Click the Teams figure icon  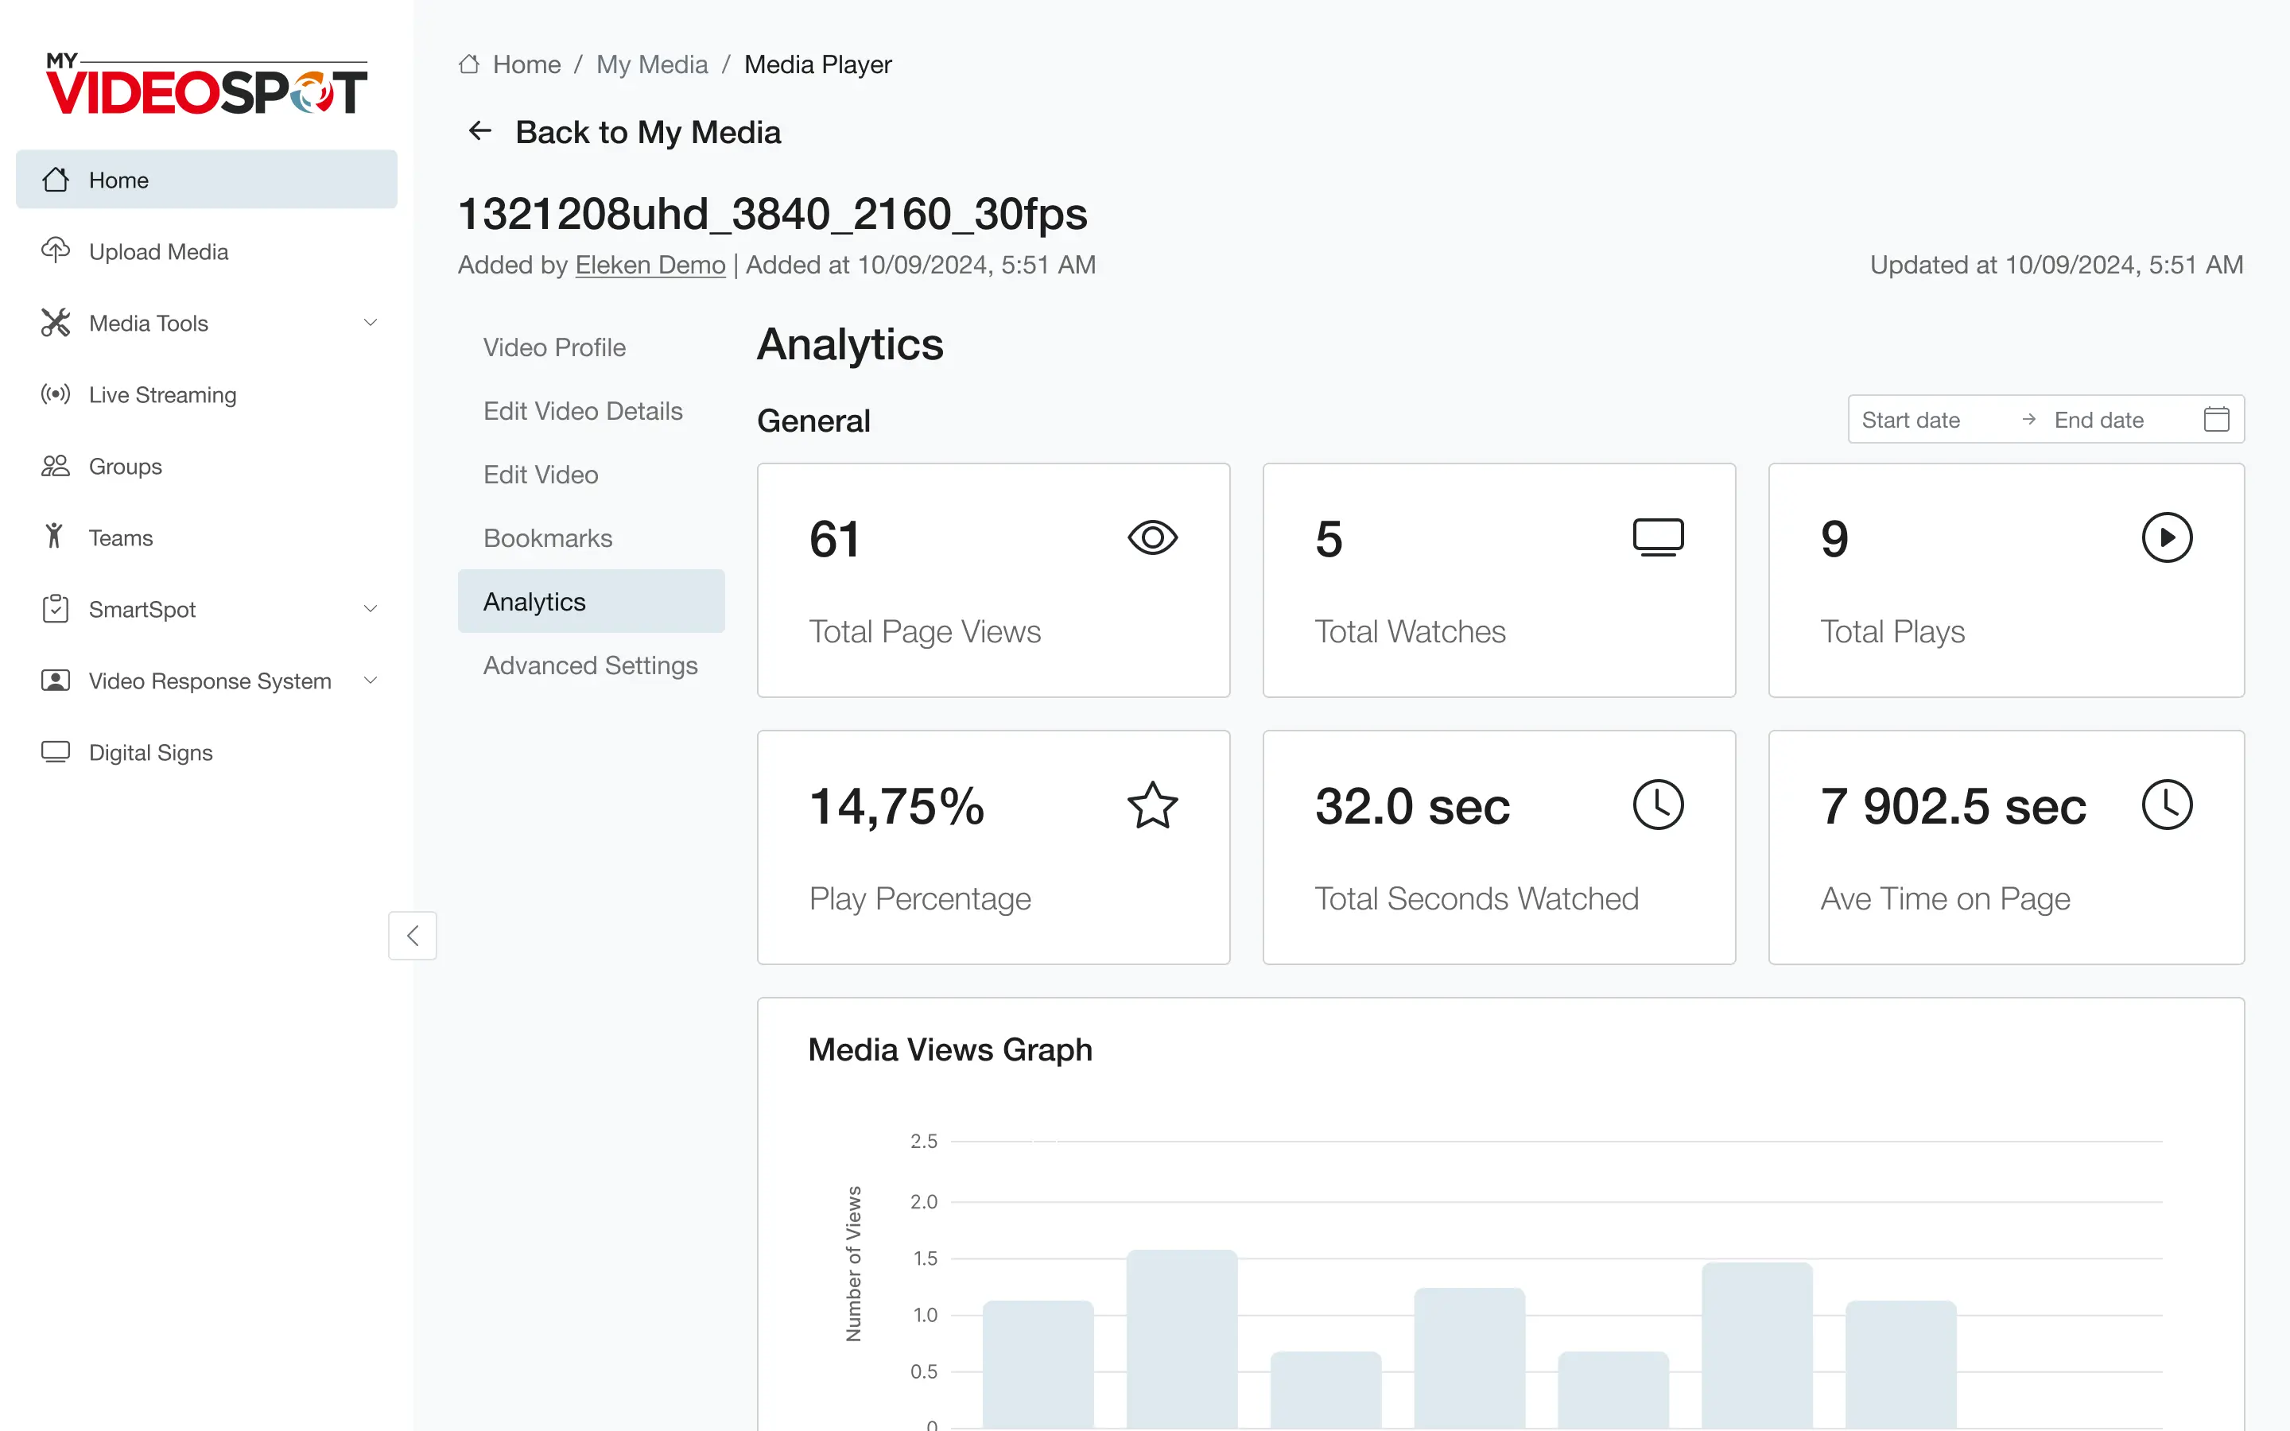(55, 537)
